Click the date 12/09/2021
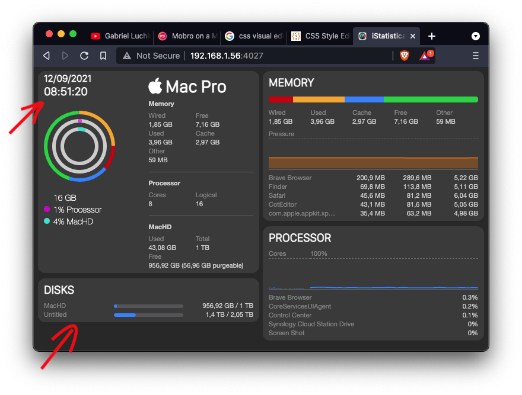The image size is (522, 395). (x=68, y=79)
